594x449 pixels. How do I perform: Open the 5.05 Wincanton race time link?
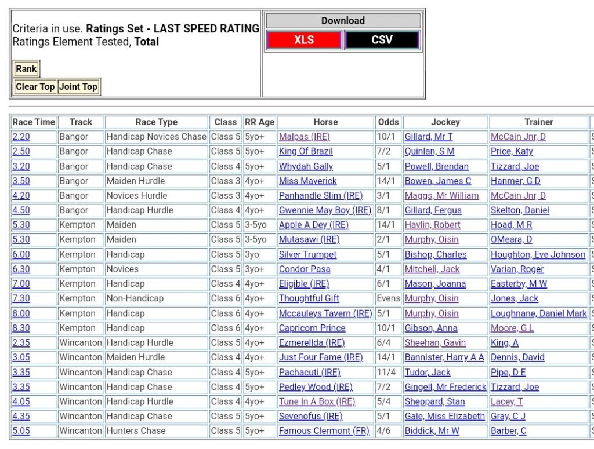(21, 431)
